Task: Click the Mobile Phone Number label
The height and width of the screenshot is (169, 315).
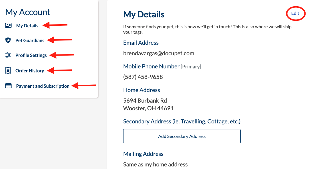Action: point(151,66)
